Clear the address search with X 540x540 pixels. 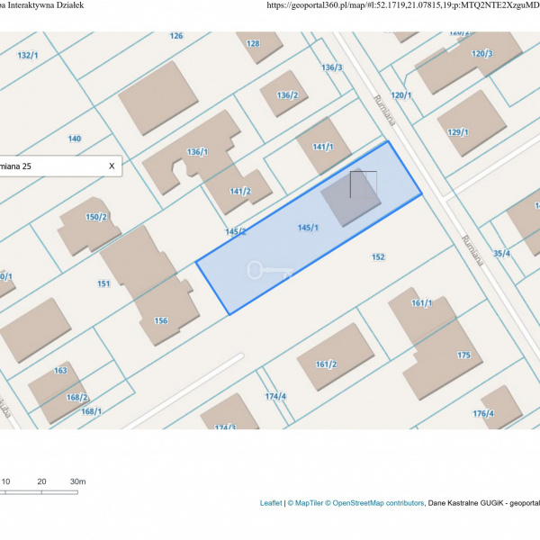(112, 166)
